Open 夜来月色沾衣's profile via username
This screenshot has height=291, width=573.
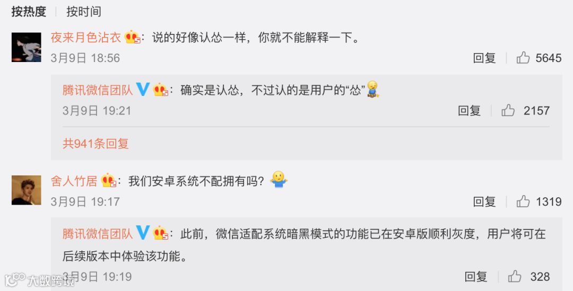(x=86, y=37)
